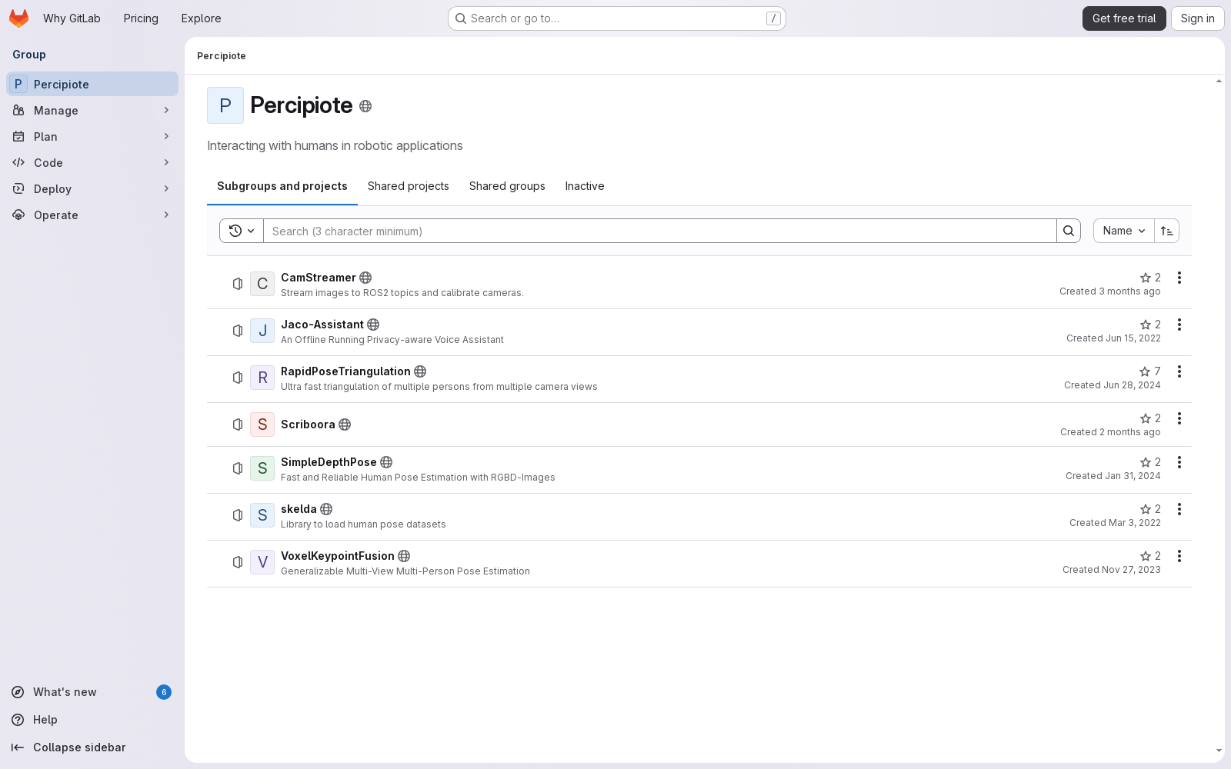Expand the Operate sidebar section
The height and width of the screenshot is (769, 1231).
tap(92, 215)
